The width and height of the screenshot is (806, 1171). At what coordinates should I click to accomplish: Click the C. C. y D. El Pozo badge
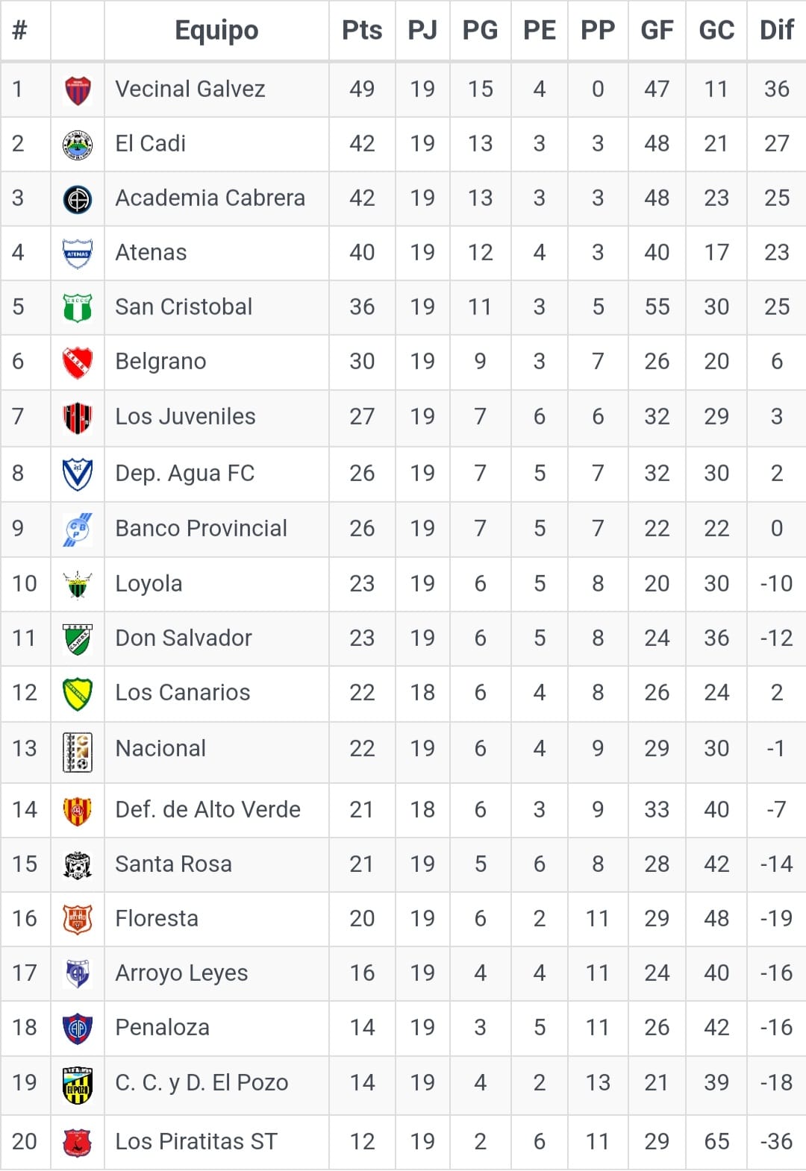(x=78, y=1084)
